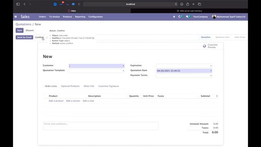261x147 pixels.
Task: Click the Unit Price column header
Action: click(x=148, y=96)
